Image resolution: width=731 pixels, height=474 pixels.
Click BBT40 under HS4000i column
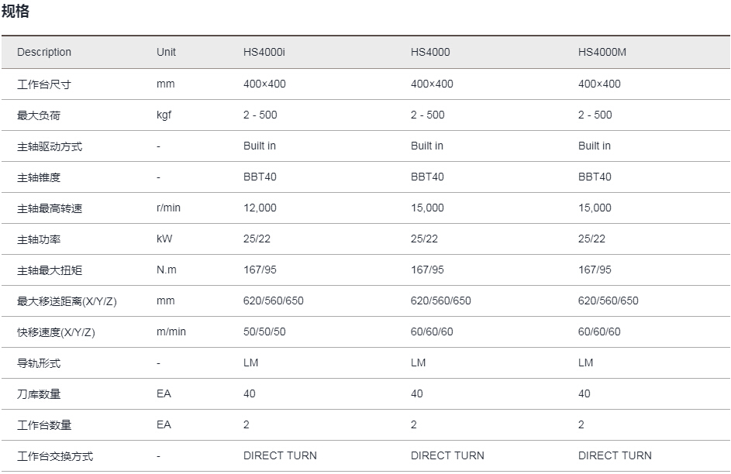260,177
